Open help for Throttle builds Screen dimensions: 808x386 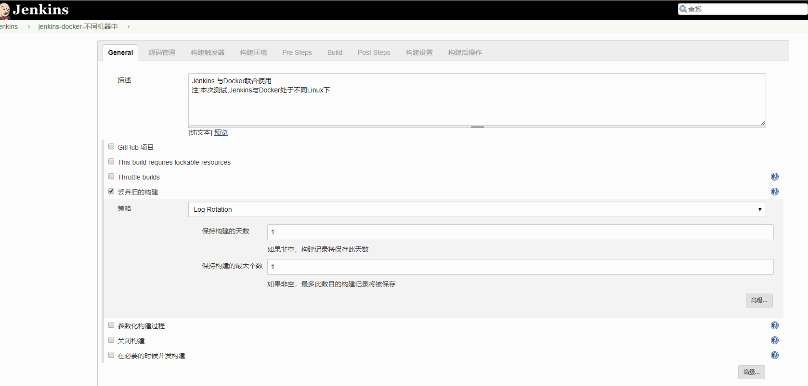click(x=774, y=177)
